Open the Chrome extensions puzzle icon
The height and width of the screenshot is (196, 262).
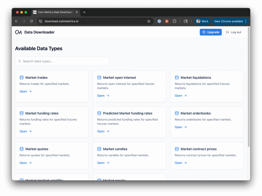(174, 21)
